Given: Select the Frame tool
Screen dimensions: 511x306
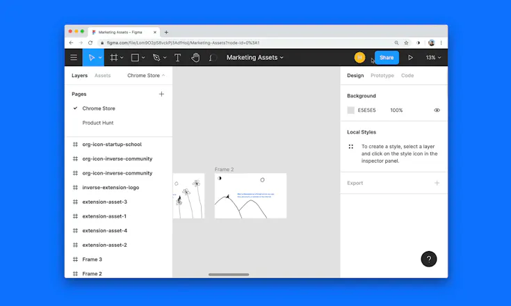Looking at the screenshot, I should (x=113, y=58).
